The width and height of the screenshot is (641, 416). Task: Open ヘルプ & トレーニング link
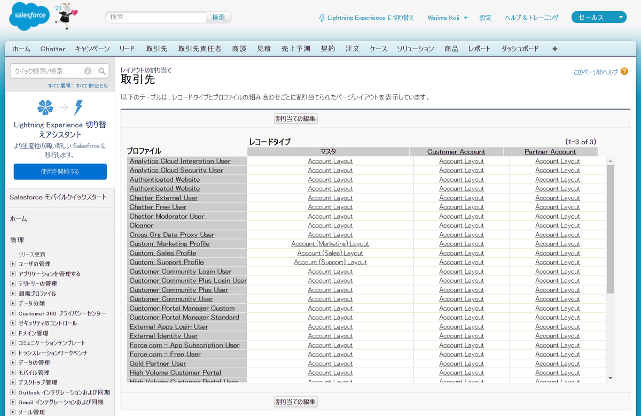532,18
